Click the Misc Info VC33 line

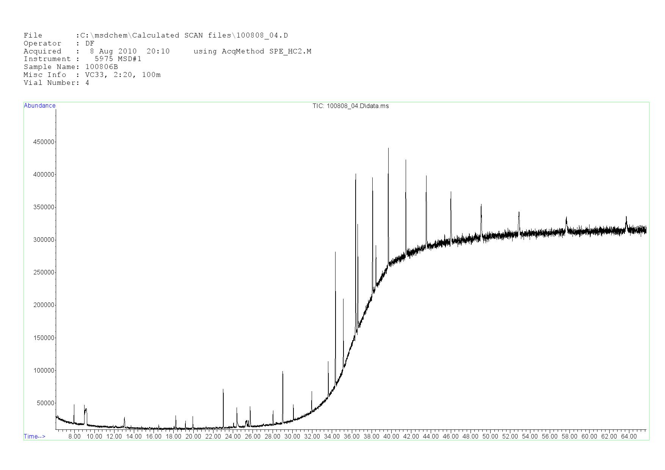click(92, 75)
